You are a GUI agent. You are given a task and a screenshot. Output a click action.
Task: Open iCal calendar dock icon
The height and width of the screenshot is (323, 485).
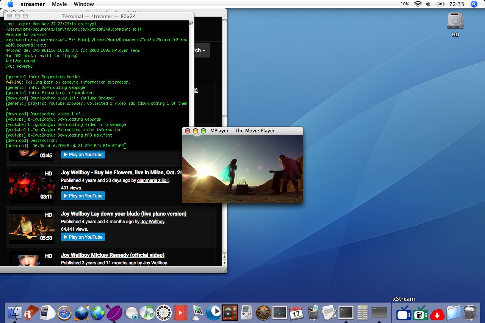296,312
